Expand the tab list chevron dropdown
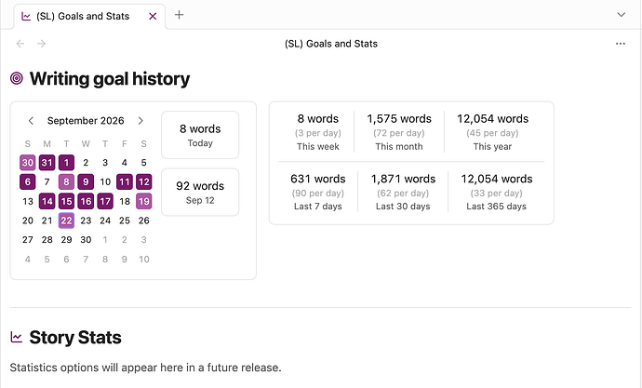Viewport: 642px width, 388px height. pos(622,15)
